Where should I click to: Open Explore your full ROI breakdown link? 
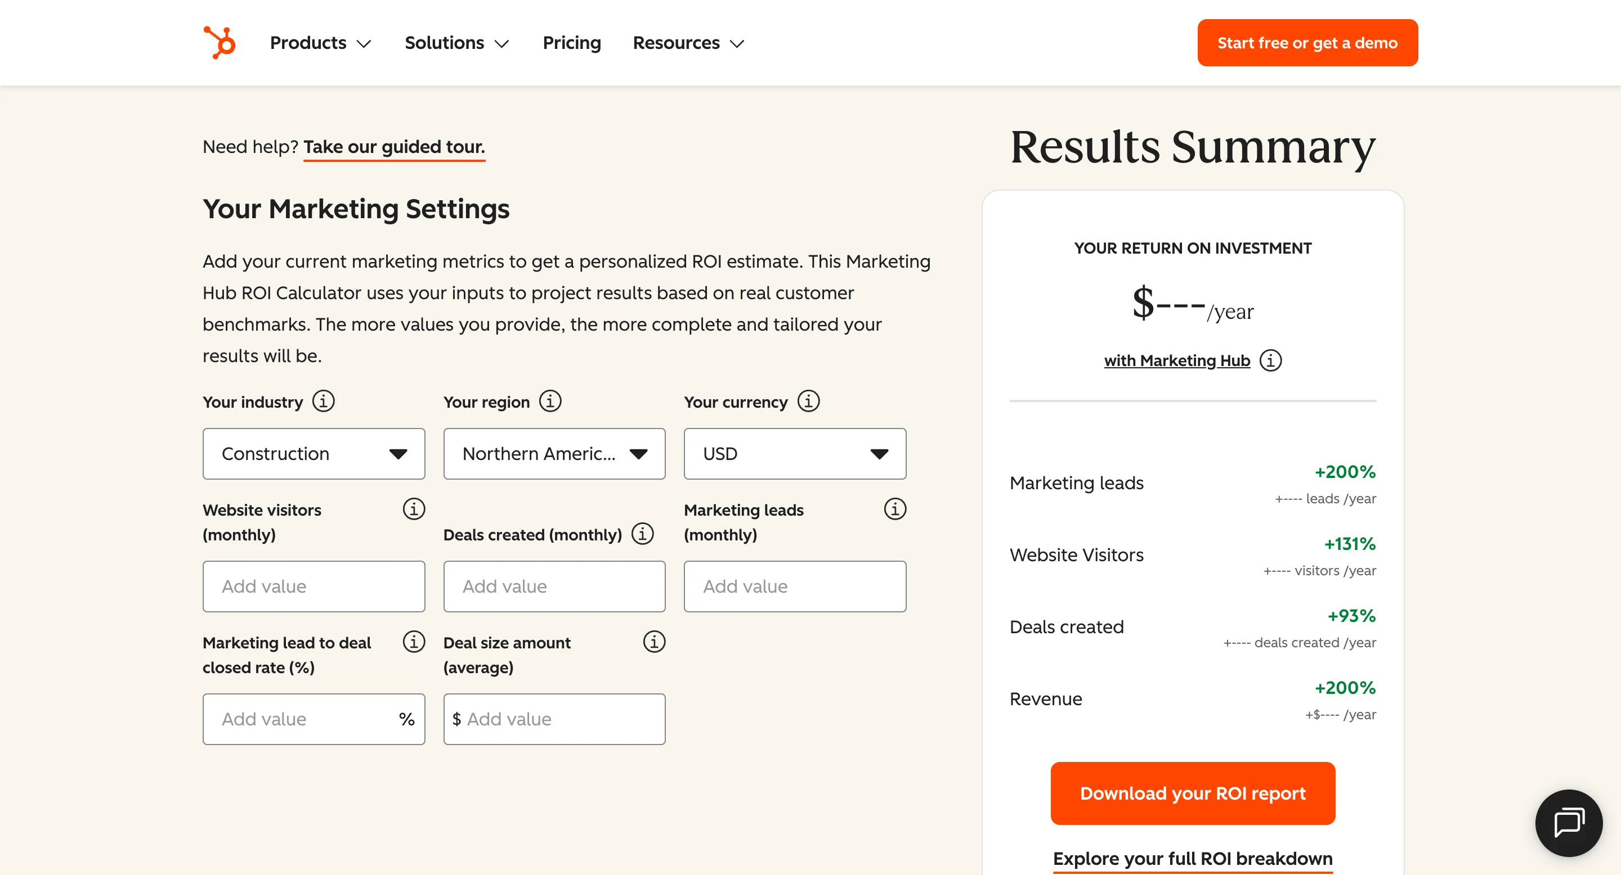click(1192, 859)
